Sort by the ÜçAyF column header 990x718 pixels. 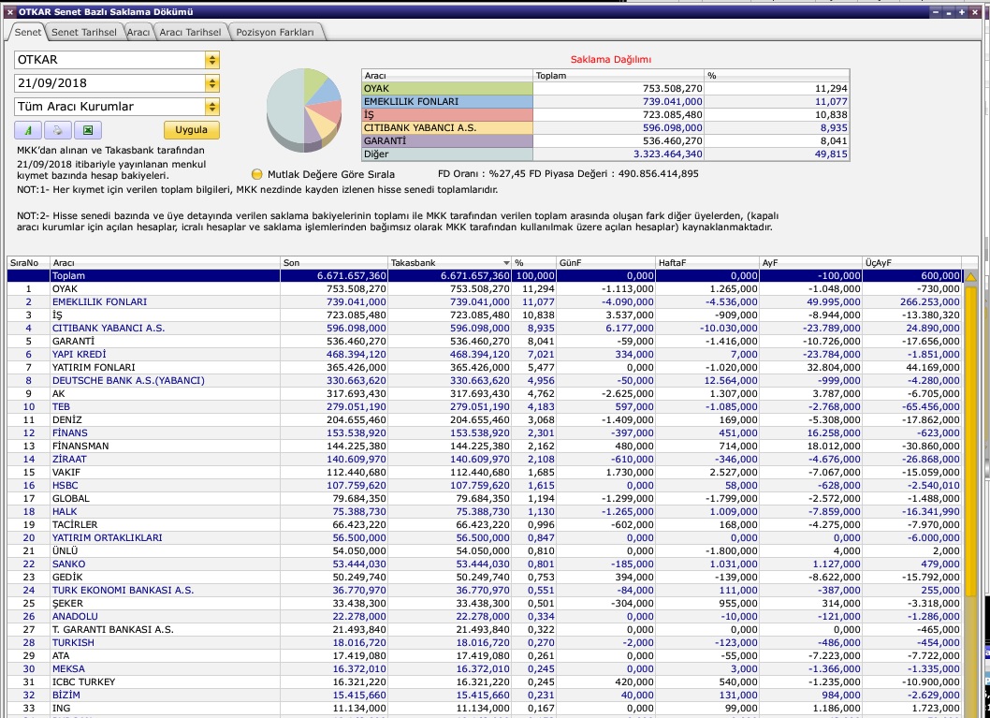click(912, 263)
